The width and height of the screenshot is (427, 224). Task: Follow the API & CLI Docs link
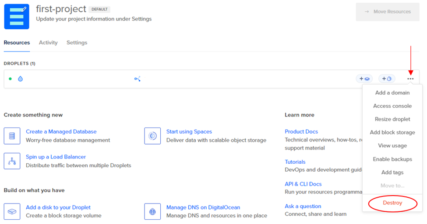(x=303, y=184)
